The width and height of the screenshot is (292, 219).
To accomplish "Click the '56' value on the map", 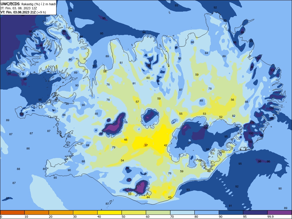I will pyautogui.click(x=233, y=100).
